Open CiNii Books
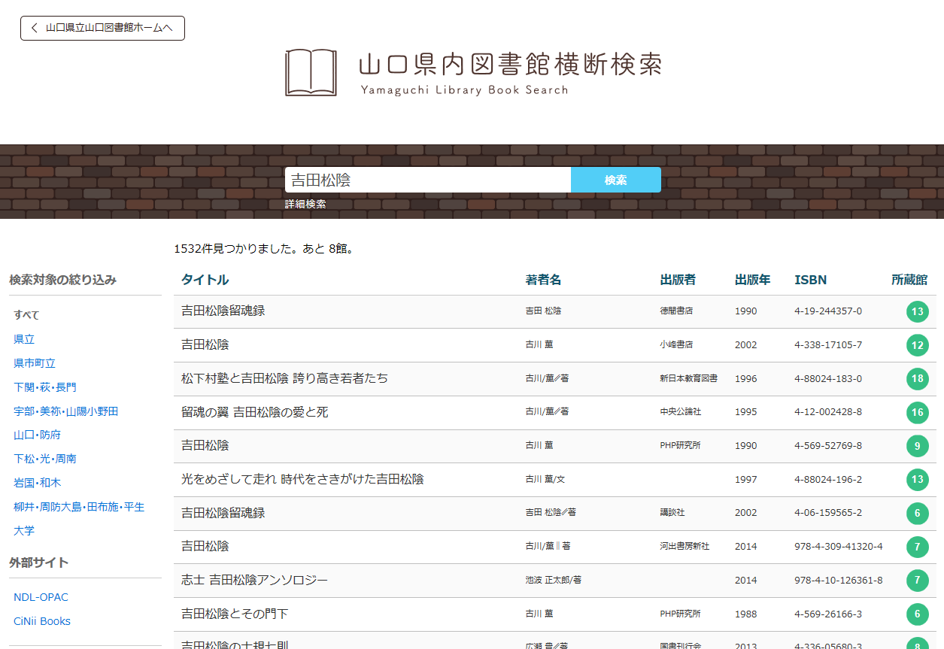This screenshot has height=649, width=944. tap(42, 620)
